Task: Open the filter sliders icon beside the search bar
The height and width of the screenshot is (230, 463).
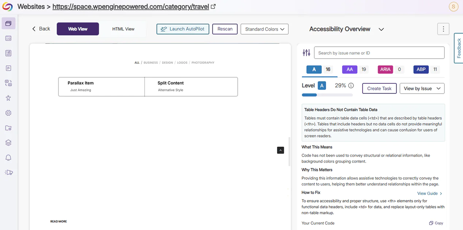Action: [306, 52]
